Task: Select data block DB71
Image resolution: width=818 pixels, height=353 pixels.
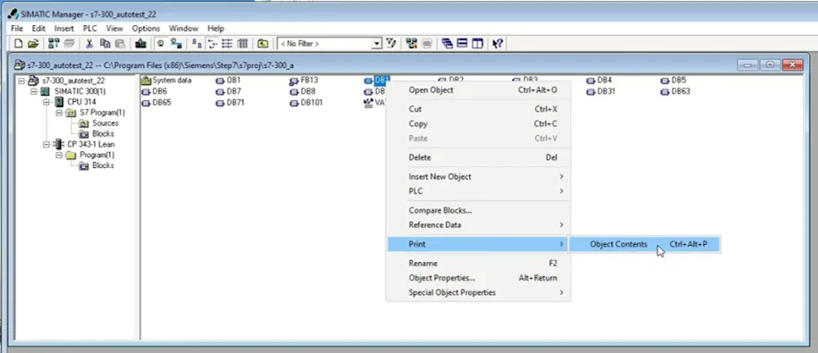Action: click(x=230, y=103)
